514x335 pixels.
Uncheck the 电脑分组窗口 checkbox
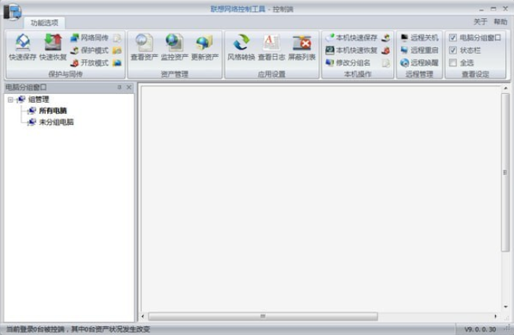[x=452, y=37]
